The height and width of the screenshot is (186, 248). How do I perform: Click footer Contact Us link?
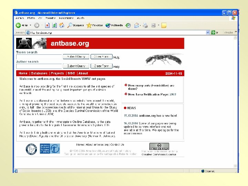(x=117, y=145)
